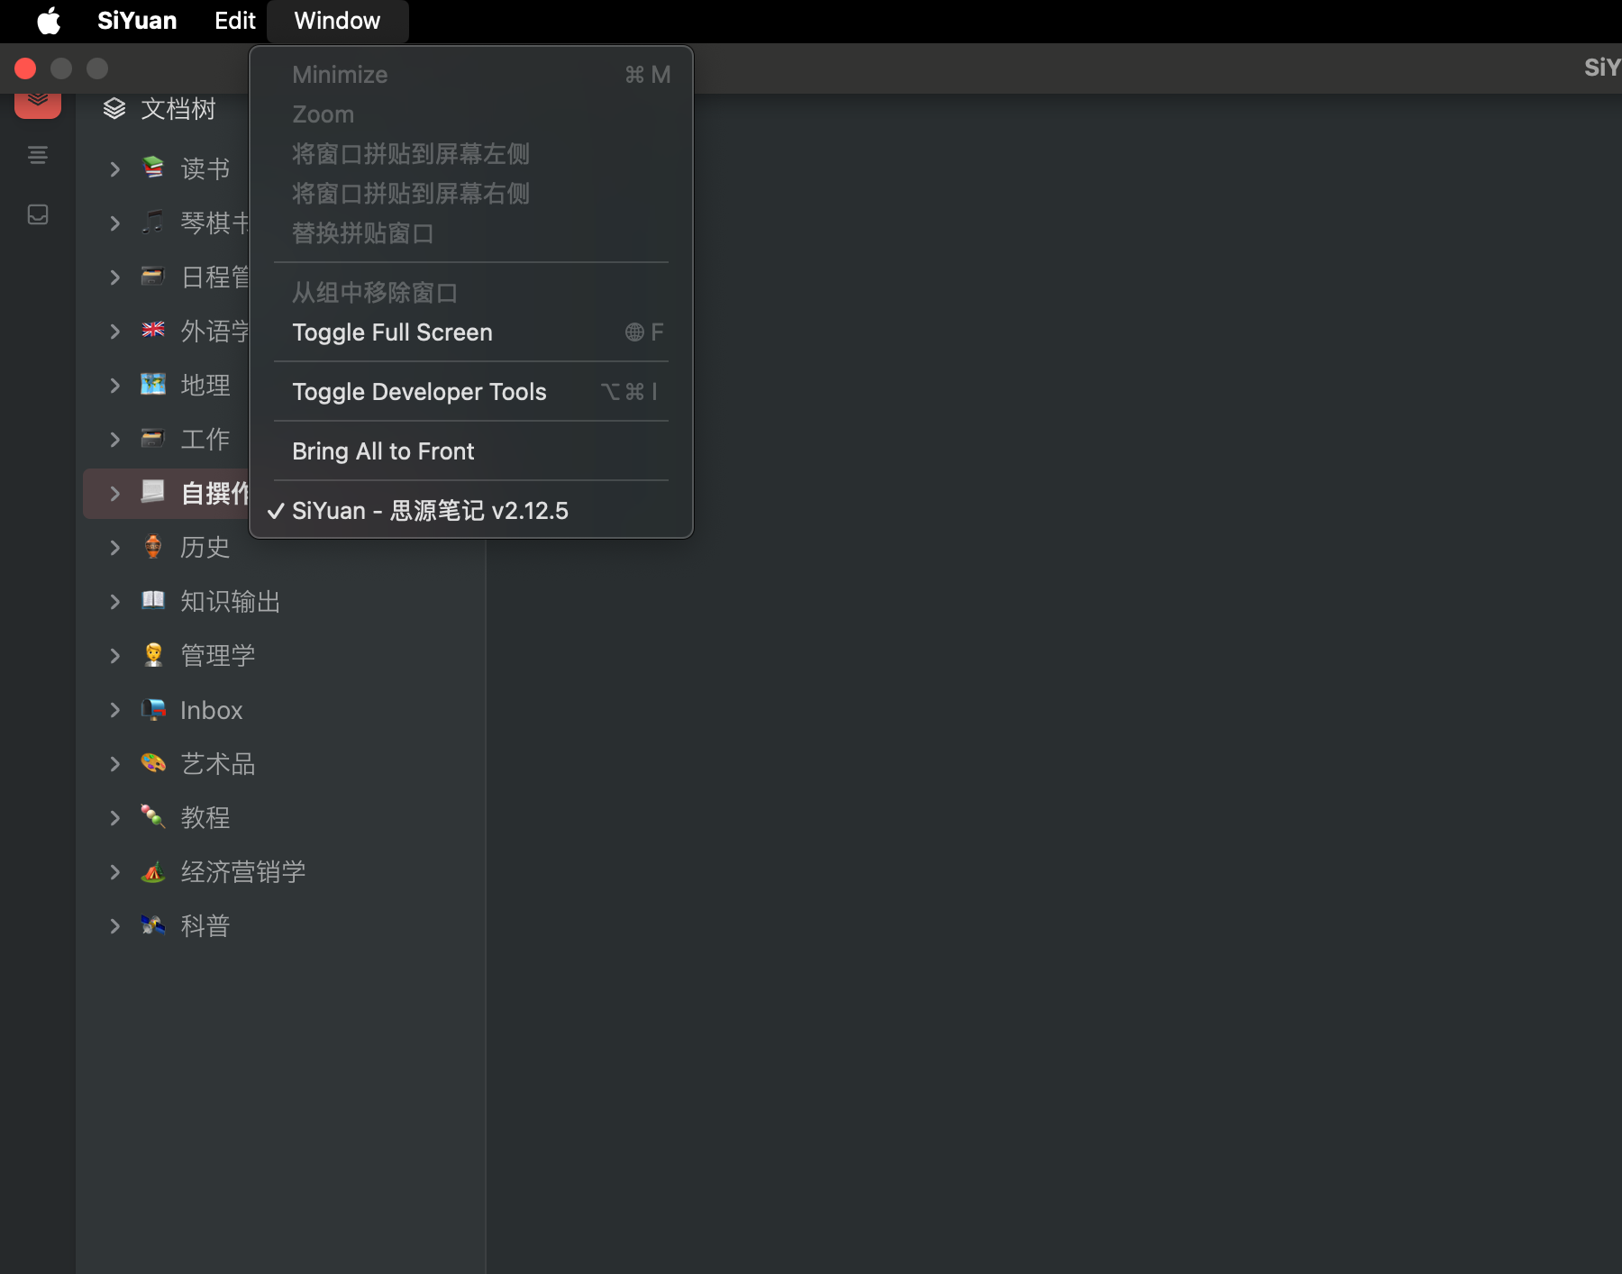The image size is (1622, 1274).
Task: Click the books icon for 读书
Action: [153, 168]
